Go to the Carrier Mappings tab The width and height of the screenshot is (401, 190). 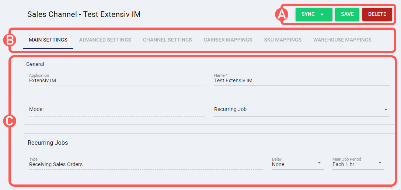tap(228, 40)
